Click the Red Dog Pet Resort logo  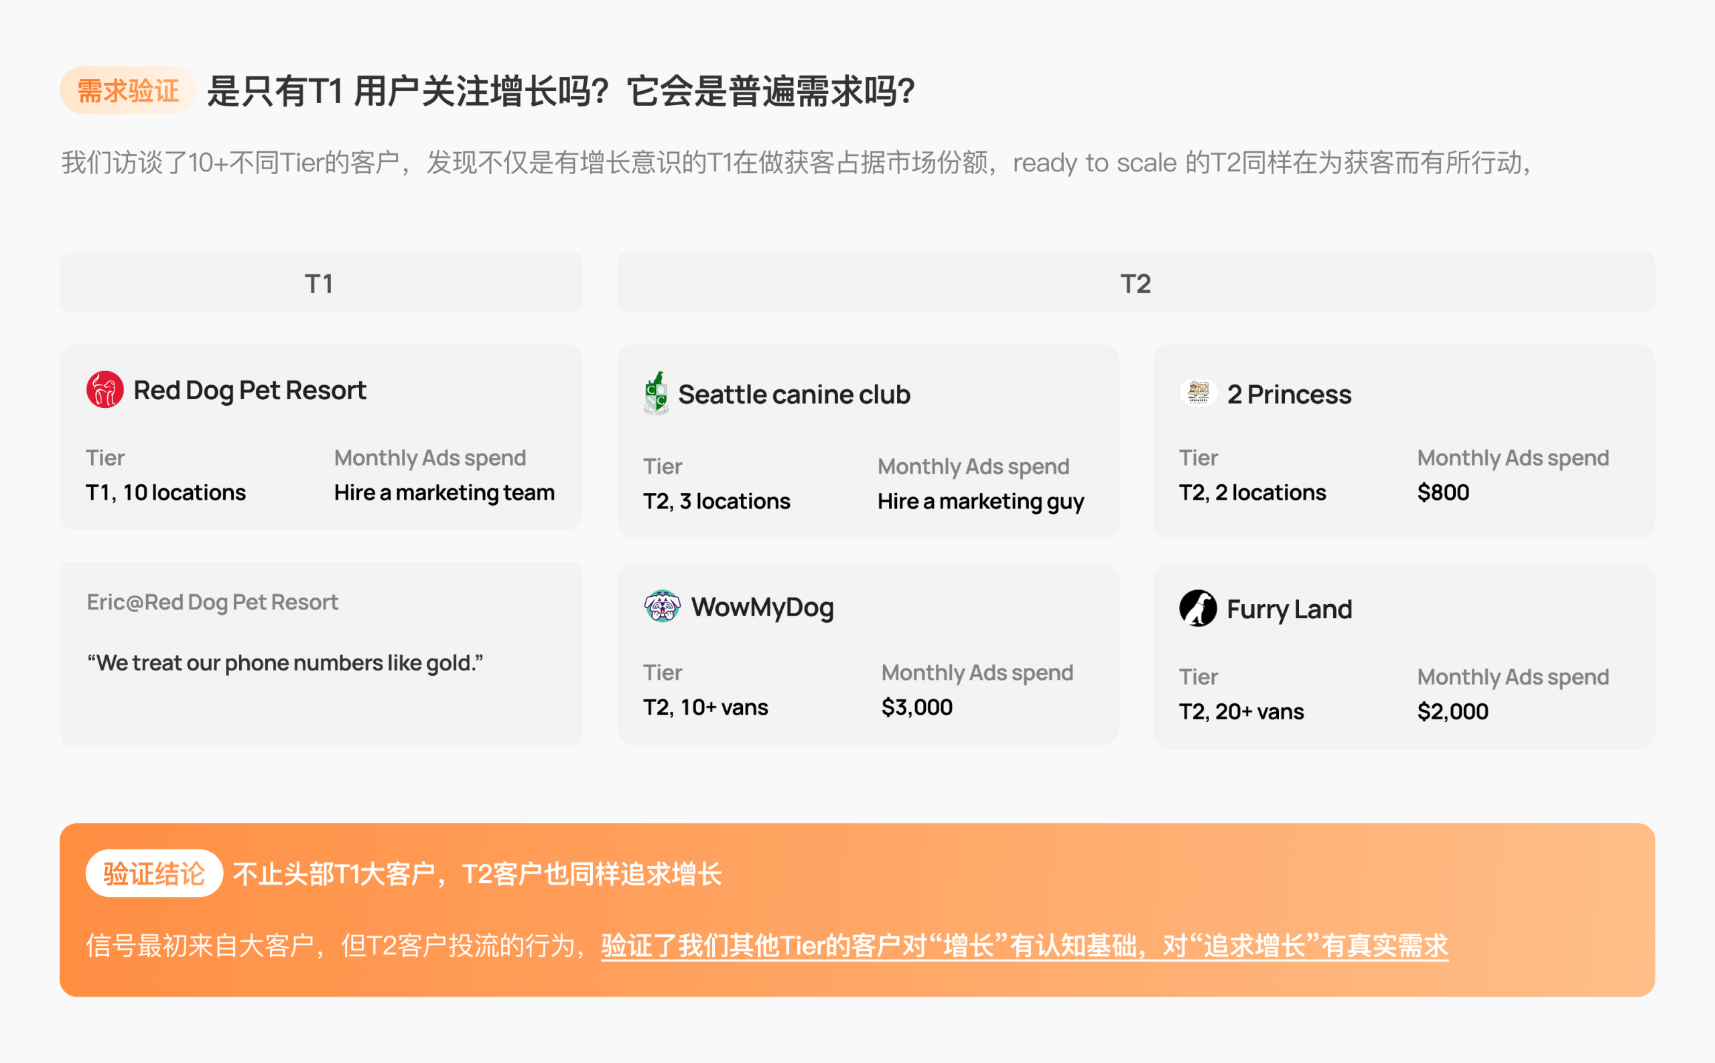click(x=105, y=389)
